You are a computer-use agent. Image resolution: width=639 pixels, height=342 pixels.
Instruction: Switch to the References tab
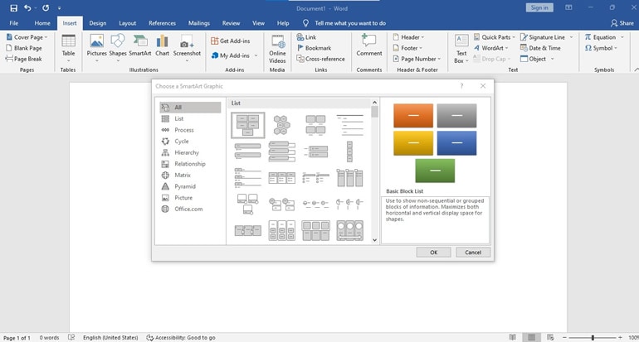tap(162, 23)
